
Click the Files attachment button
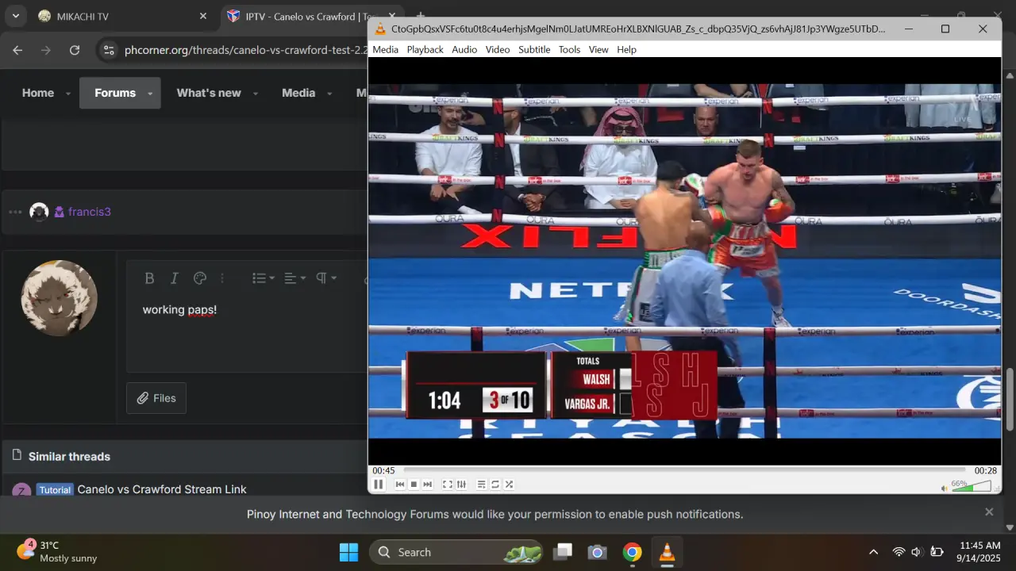pos(156,398)
